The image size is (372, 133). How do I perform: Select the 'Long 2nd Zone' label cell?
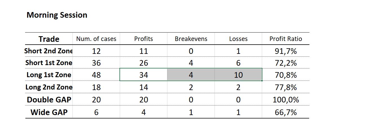click(49, 87)
